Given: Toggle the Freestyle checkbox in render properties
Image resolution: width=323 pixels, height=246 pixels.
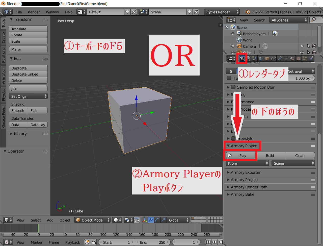Looking at the screenshot, I should (x=233, y=138).
